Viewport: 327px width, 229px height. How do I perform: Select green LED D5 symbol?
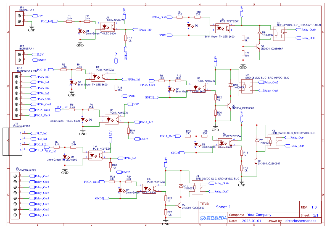pyautogui.click(x=189, y=25)
